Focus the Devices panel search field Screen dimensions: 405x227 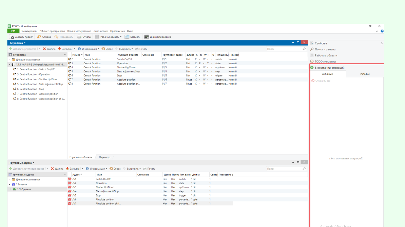coord(284,49)
